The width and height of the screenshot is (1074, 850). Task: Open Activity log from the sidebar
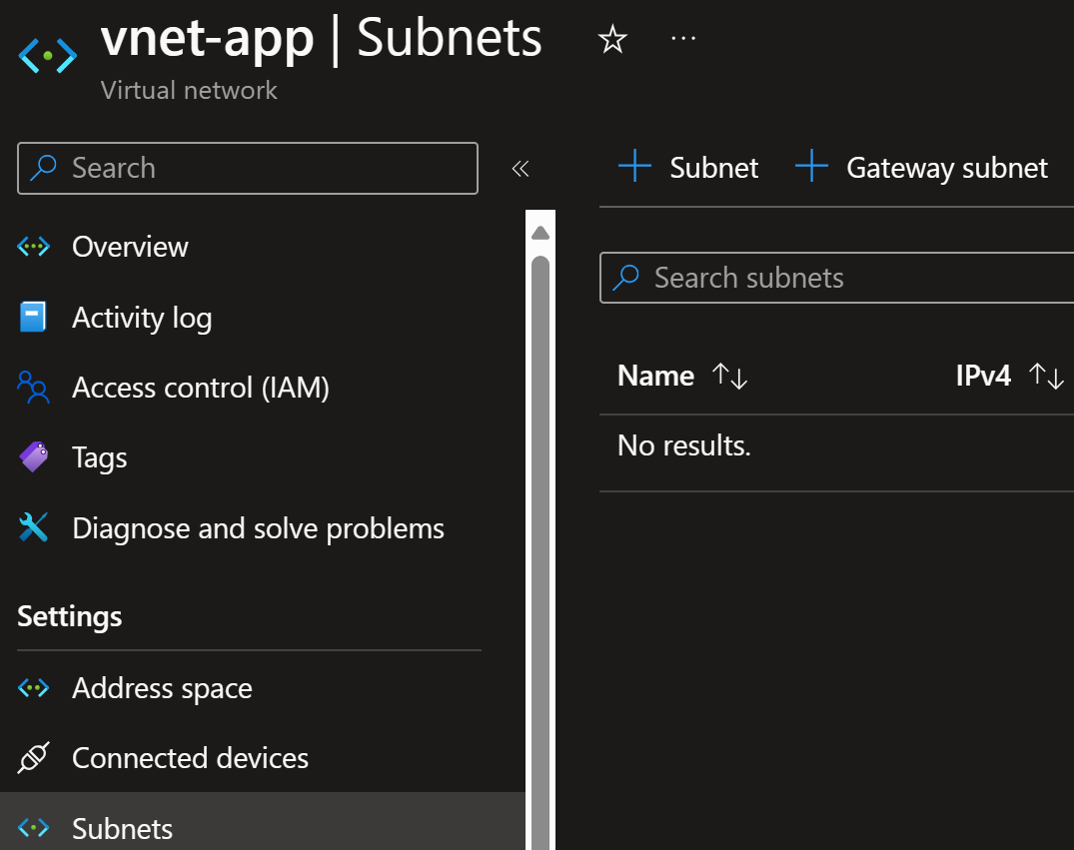[142, 318]
